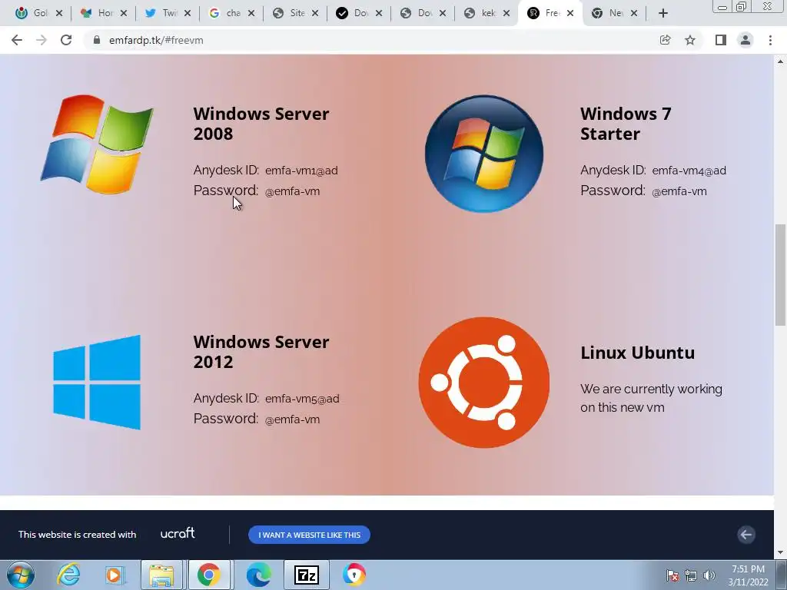Open Windows Media Player from taskbar
This screenshot has height=590, width=787.
[115, 575]
